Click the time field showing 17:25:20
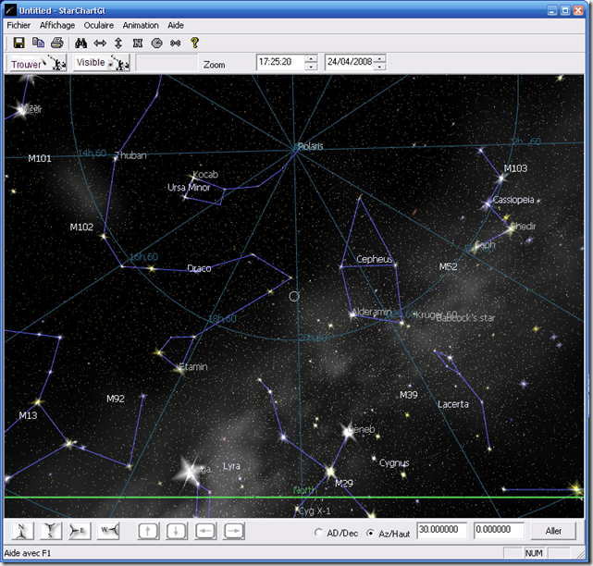Viewport: 593px width, 566px height. coord(280,62)
